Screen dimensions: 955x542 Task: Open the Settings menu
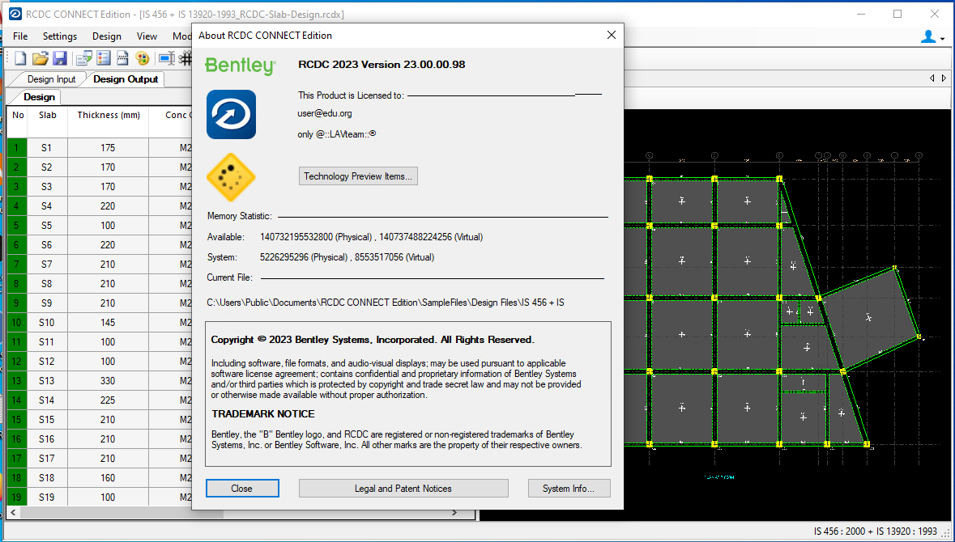tap(60, 36)
